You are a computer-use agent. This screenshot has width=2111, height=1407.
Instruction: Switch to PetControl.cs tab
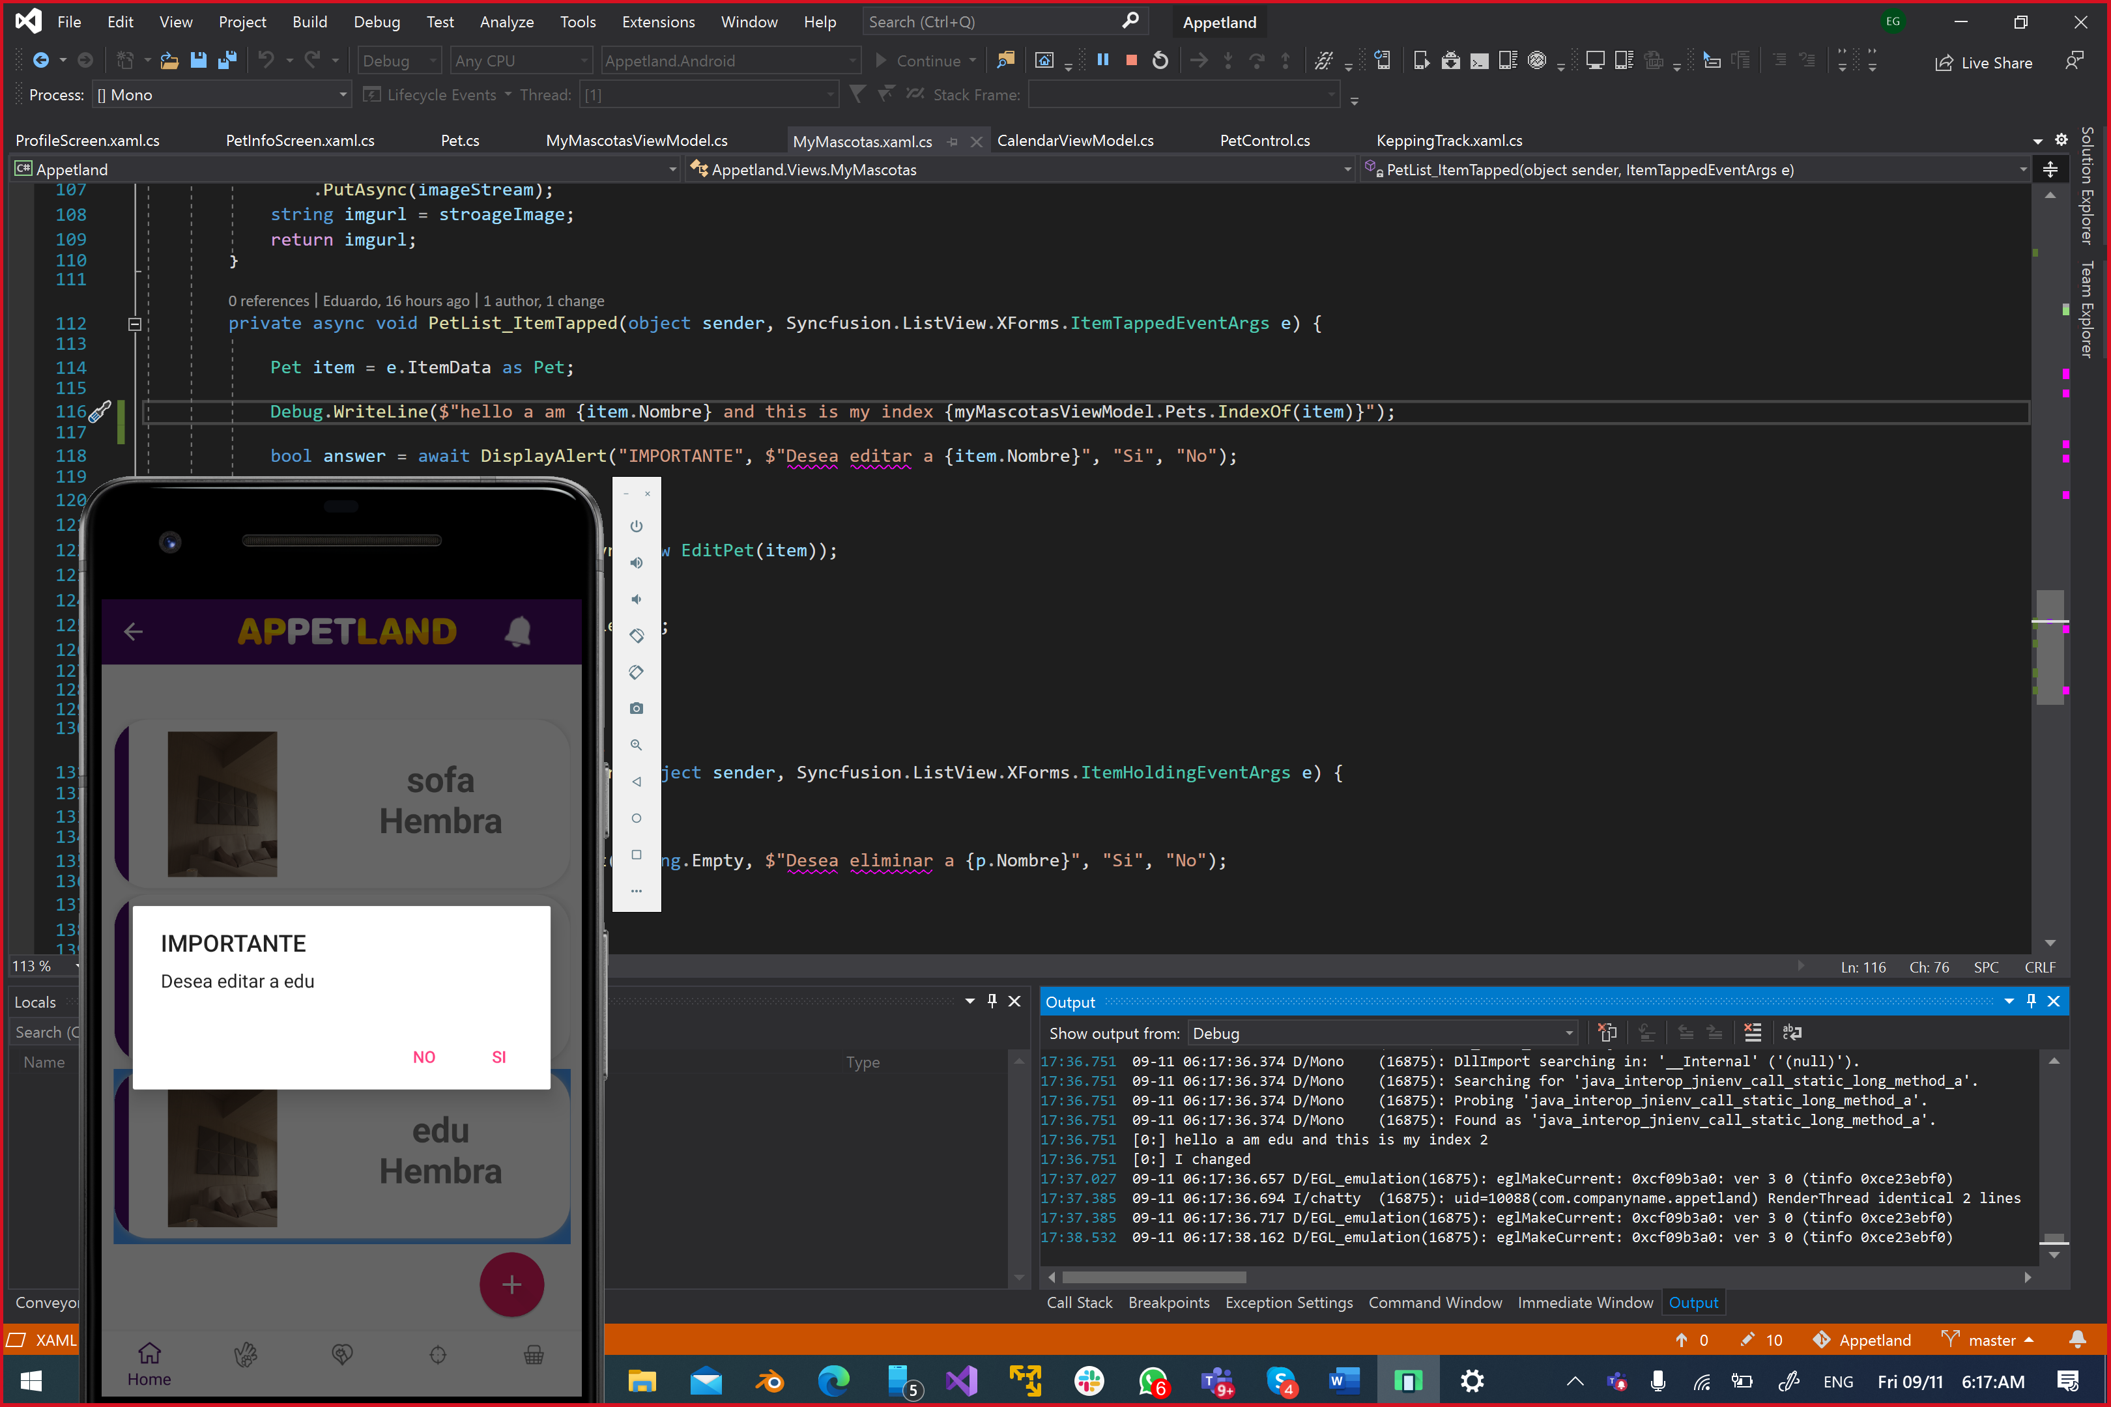[x=1265, y=141]
